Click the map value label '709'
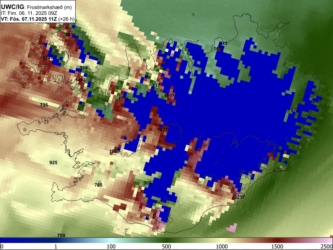This screenshot has height=250, width=333. pos(61,236)
